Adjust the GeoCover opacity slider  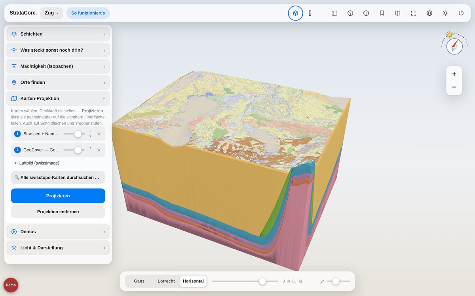point(74,150)
